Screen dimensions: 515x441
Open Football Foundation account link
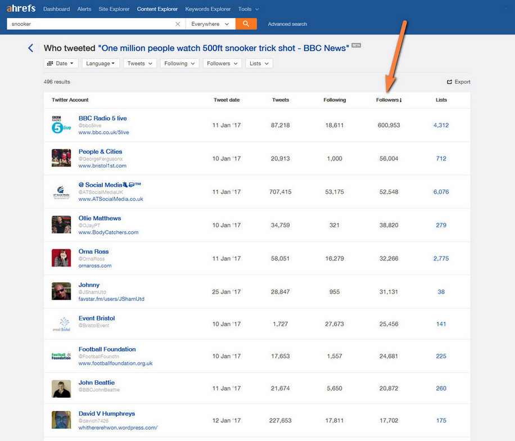click(107, 349)
